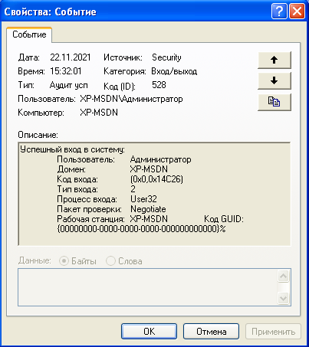Copy event details to clipboard
This screenshot has height=347, width=309.
coord(274,102)
